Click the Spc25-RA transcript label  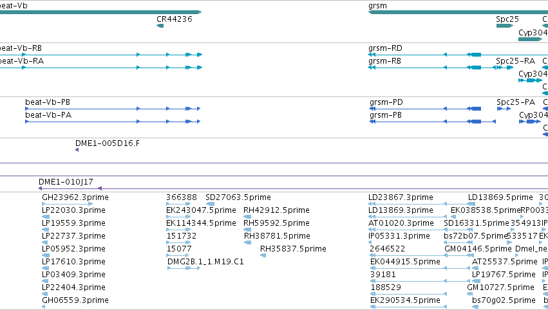click(x=516, y=61)
